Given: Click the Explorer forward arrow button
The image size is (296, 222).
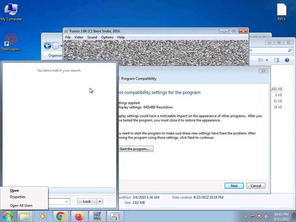Looking at the screenshot, I should pos(55,46).
